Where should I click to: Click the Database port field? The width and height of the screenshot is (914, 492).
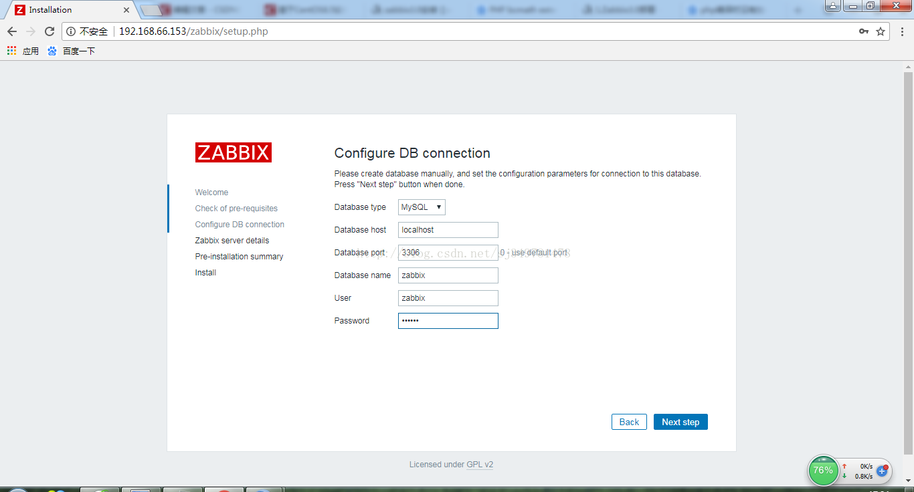(448, 253)
